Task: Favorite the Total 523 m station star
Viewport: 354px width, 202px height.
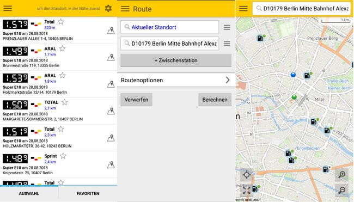Action: [x=61, y=22]
